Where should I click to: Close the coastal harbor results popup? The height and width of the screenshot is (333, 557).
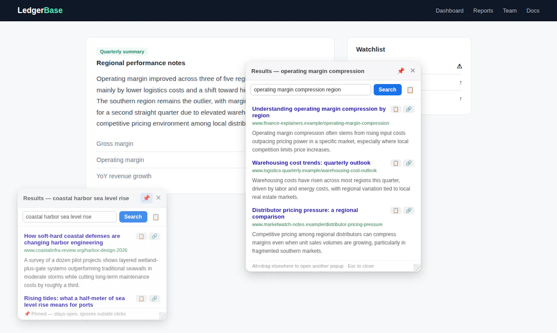pyautogui.click(x=158, y=198)
